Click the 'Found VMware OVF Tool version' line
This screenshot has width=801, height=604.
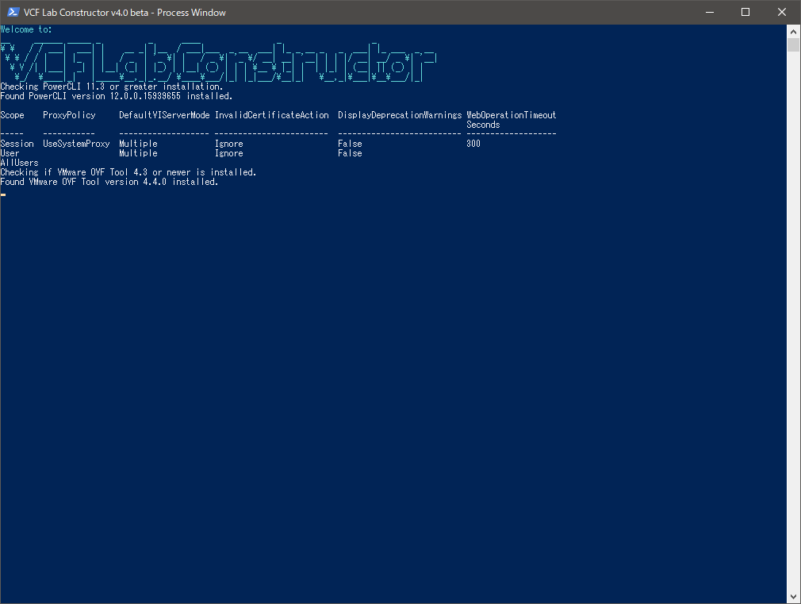tap(109, 182)
